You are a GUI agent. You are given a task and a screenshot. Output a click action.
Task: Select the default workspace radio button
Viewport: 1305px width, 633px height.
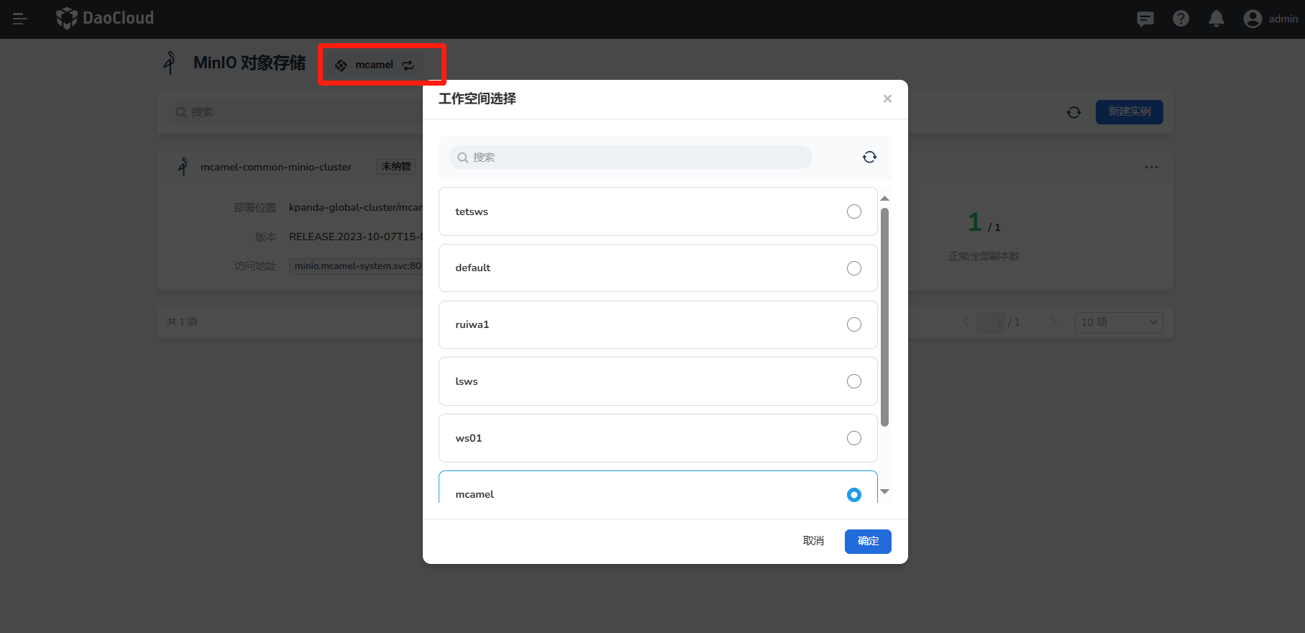coord(853,268)
